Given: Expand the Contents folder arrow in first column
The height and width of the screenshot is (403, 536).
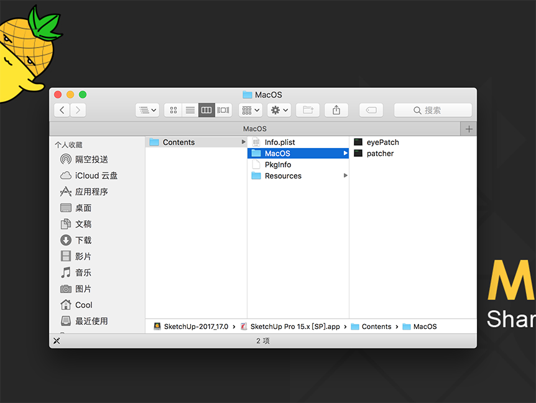Looking at the screenshot, I should coord(243,142).
